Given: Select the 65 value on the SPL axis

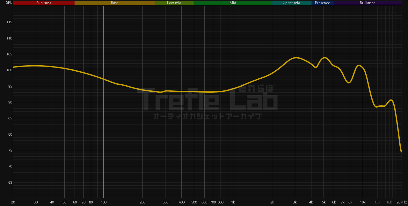Looking at the screenshot, I should click(10, 182).
